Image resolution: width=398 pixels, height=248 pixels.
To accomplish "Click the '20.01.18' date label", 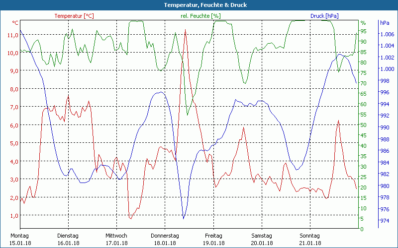I will (x=262, y=243).
